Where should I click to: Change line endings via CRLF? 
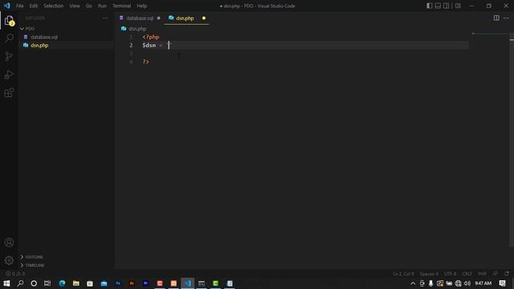pos(467,274)
